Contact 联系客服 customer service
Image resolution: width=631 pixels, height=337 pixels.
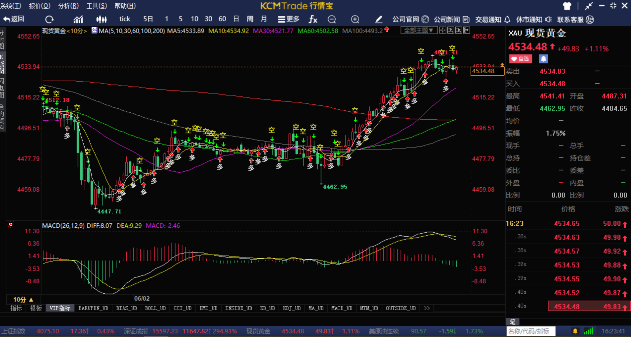point(575,19)
